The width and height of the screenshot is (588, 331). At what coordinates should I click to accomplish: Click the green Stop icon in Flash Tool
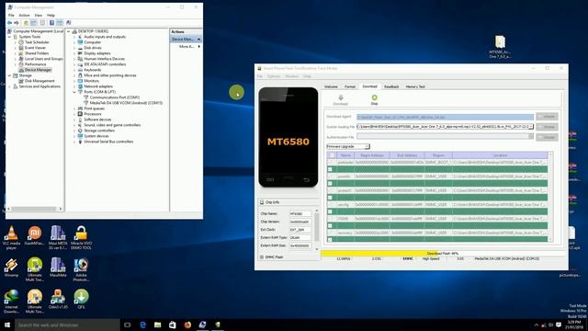point(374,97)
